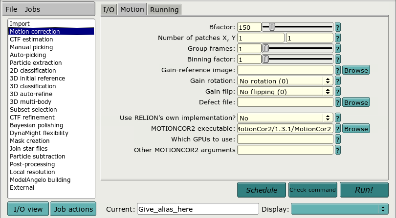
Task: Browse for MOTIONCOR2 executable
Action: pyautogui.click(x=356, y=129)
